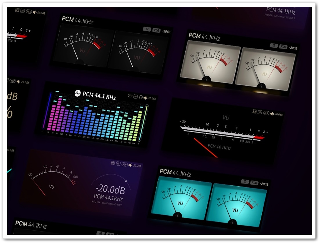Viewport: 321px width, 244px height.
Task: Click 'PCM 44.1KHz' on the top-right cropped screen
Action: (x=281, y=11)
